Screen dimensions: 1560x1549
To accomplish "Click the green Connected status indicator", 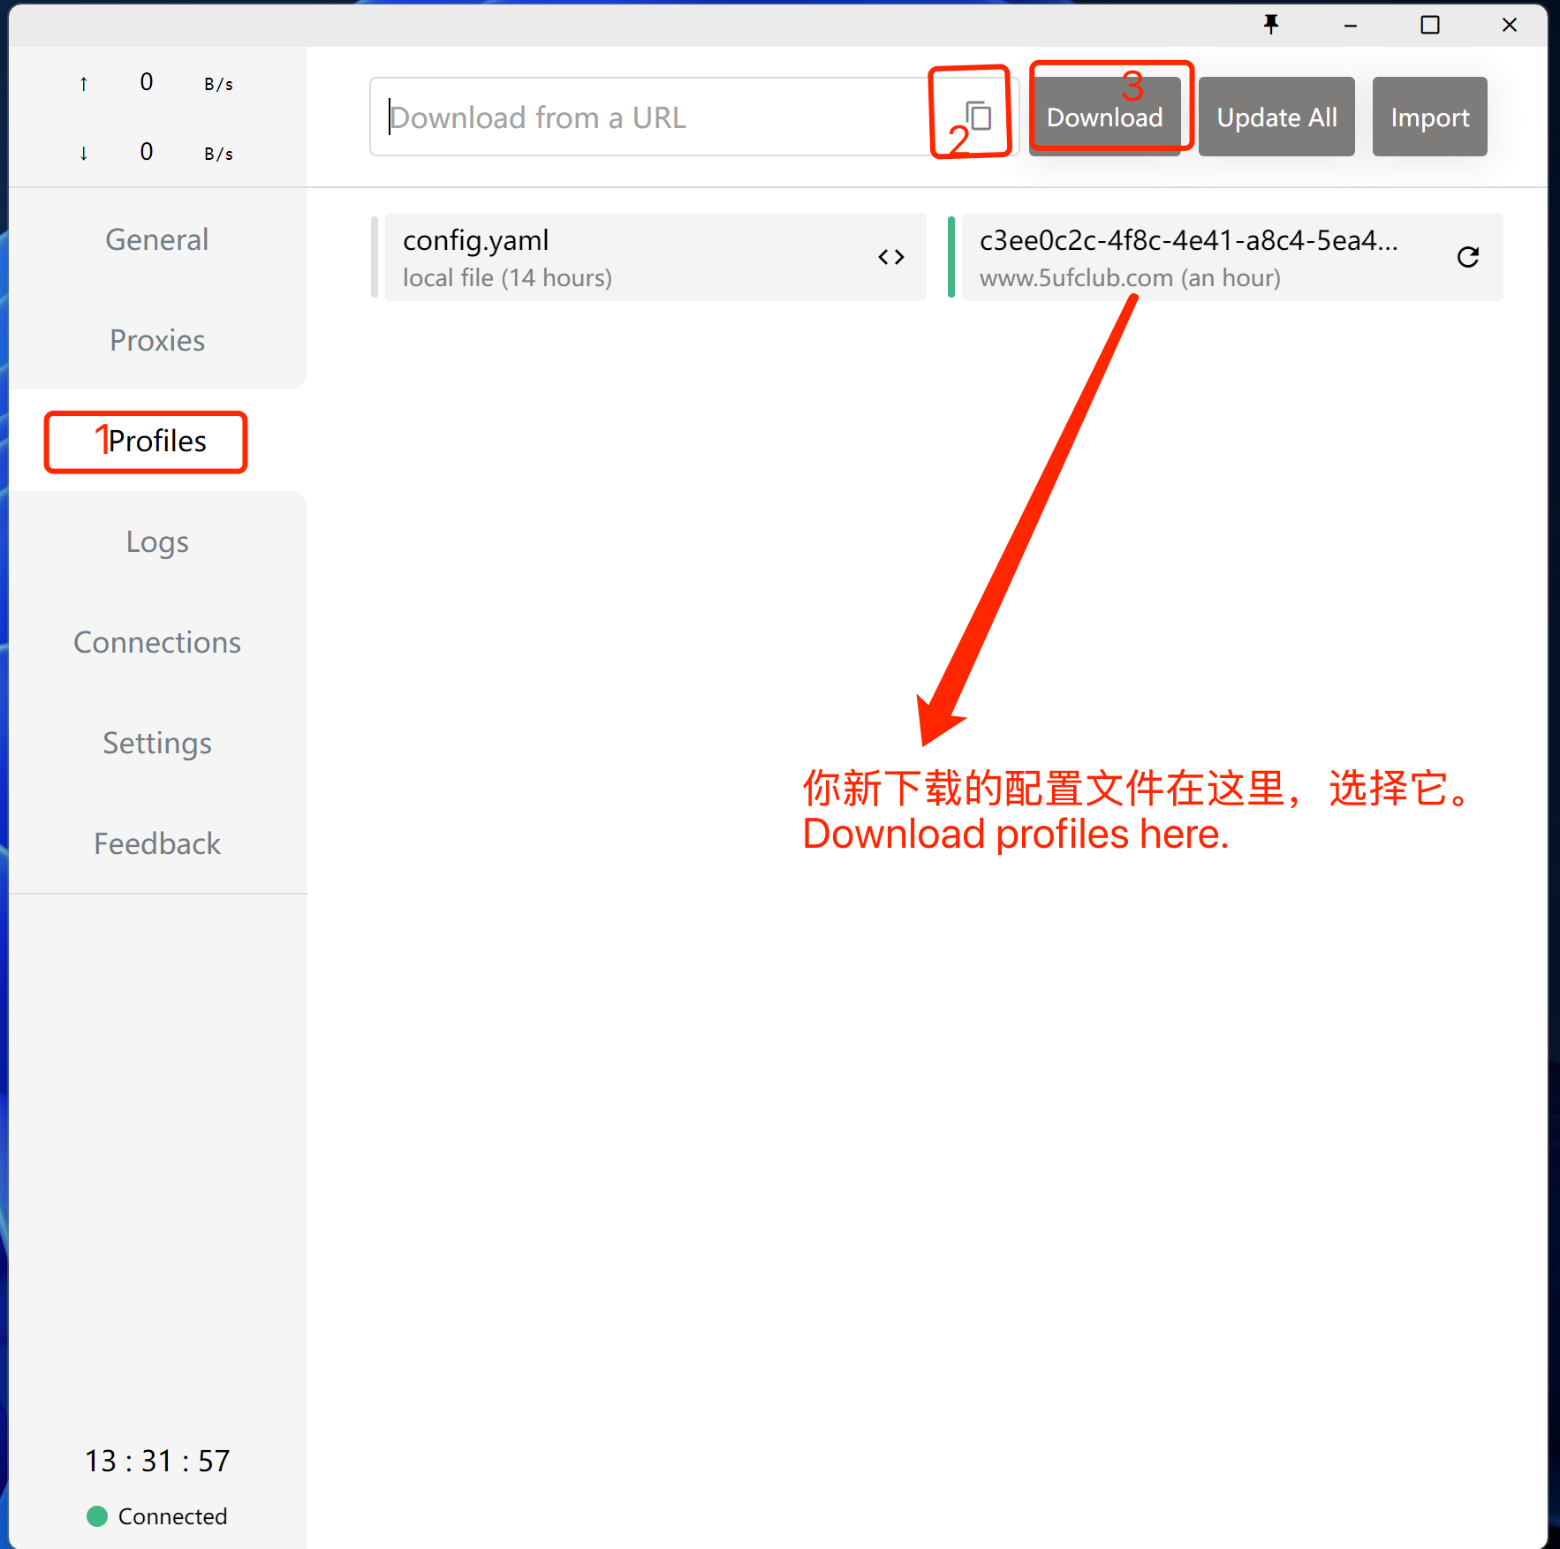I will coord(97,1516).
